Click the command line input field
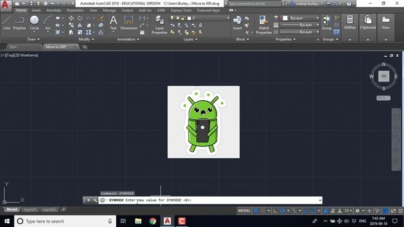The image size is (404, 227). (x=210, y=200)
